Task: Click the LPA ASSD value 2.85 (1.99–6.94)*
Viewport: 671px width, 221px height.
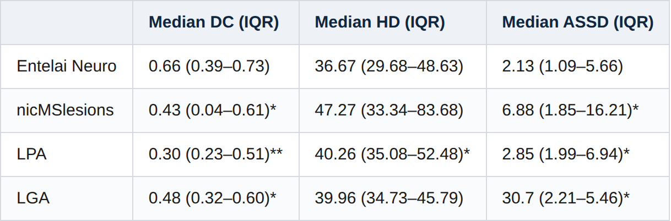Action: pos(566,154)
